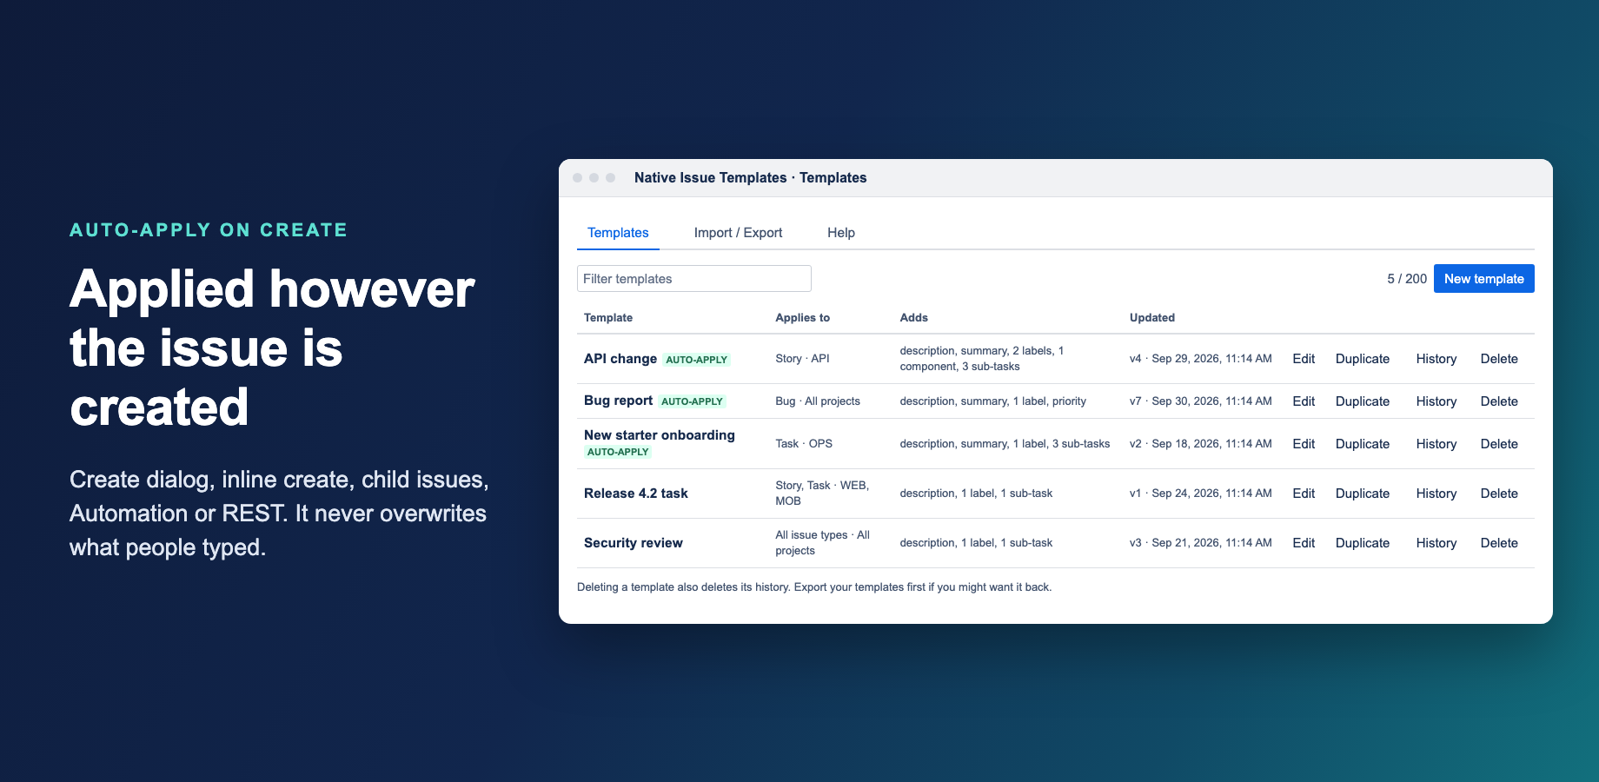This screenshot has height=782, width=1599.
Task: Delete the Security review template
Action: tap(1499, 543)
